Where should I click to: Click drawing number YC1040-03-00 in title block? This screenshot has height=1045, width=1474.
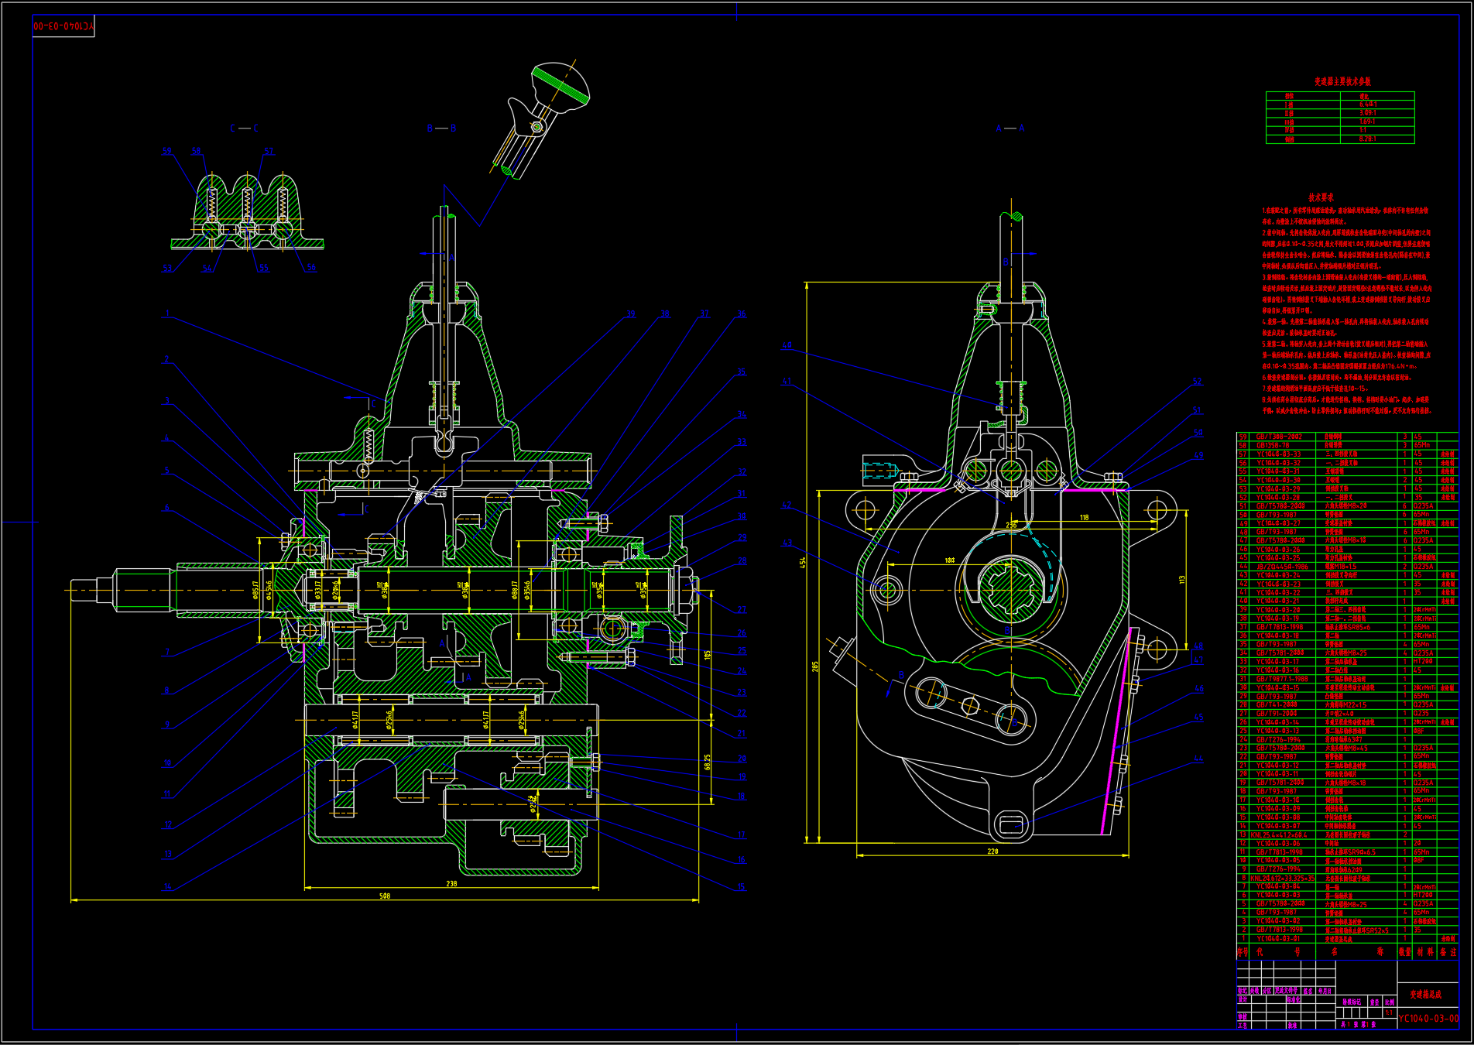(1428, 1019)
